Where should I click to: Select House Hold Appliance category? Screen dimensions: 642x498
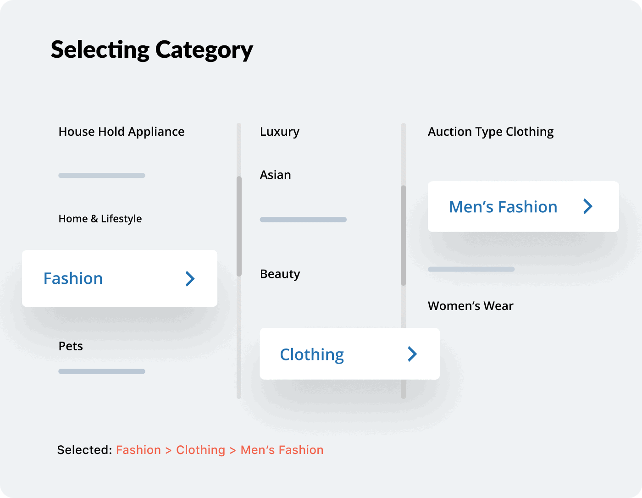click(122, 132)
